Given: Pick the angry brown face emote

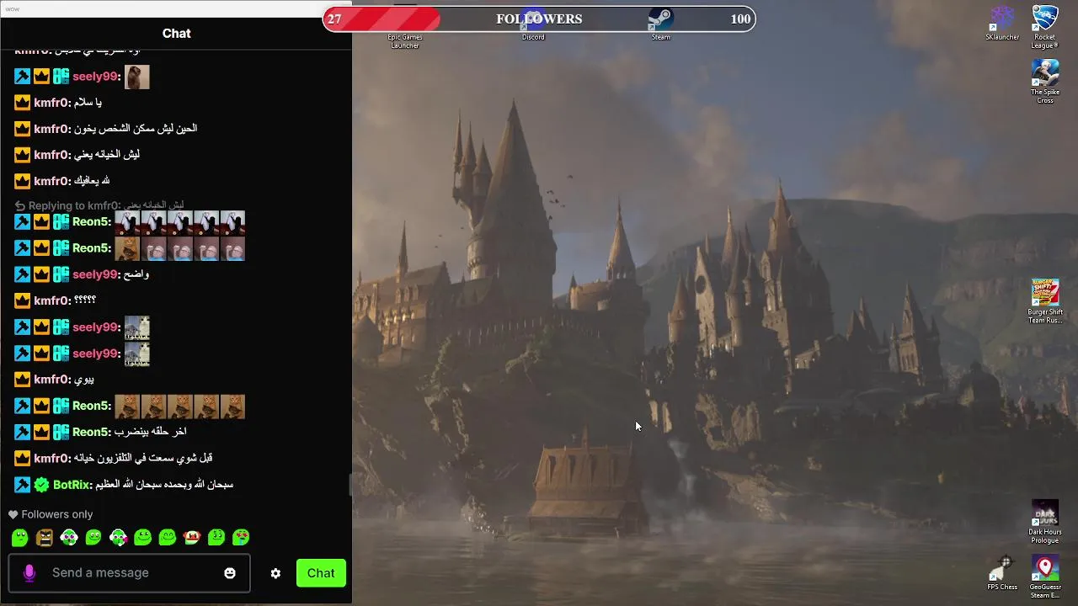Looking at the screenshot, I should tap(45, 537).
